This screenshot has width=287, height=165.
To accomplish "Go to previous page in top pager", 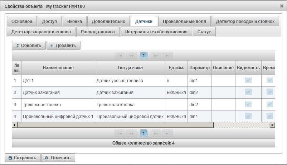I will click(x=131, y=56).
